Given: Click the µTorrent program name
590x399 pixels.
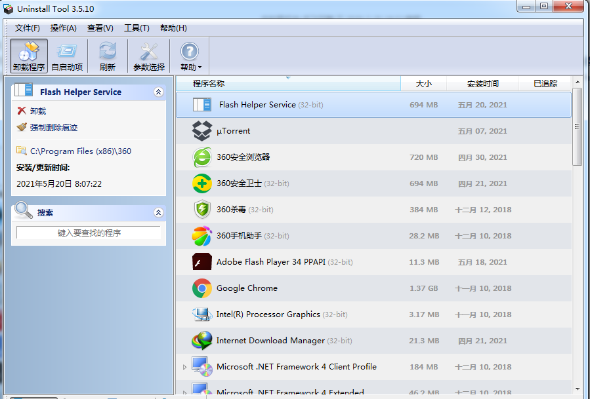Looking at the screenshot, I should tap(233, 131).
